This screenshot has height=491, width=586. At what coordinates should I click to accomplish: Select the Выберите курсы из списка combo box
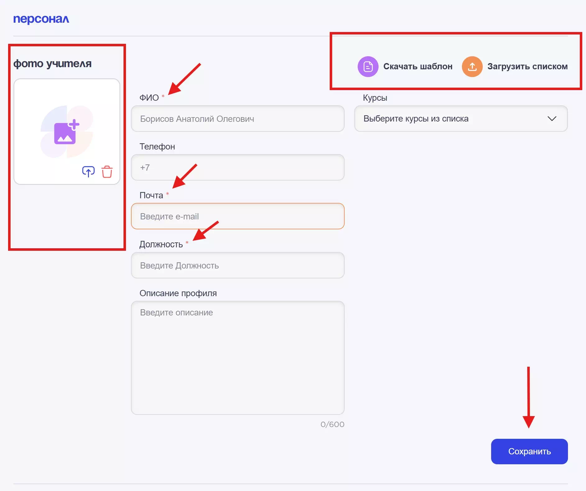pyautogui.click(x=451, y=119)
